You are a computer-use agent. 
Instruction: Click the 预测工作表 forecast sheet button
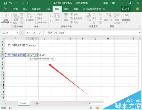click(117, 18)
